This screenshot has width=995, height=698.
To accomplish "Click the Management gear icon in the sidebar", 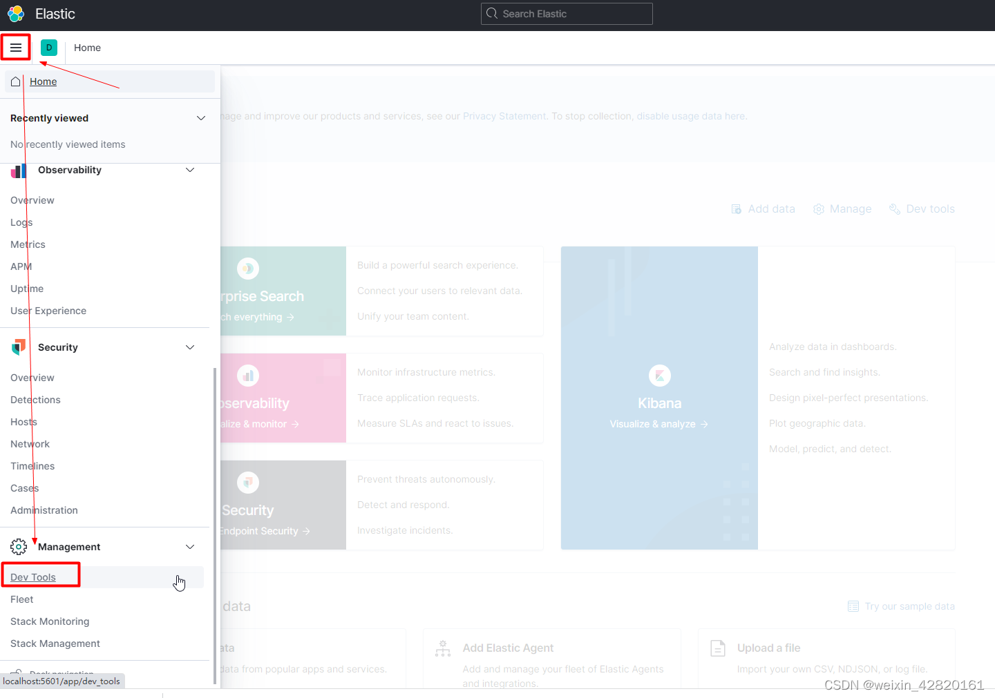I will pos(19,546).
